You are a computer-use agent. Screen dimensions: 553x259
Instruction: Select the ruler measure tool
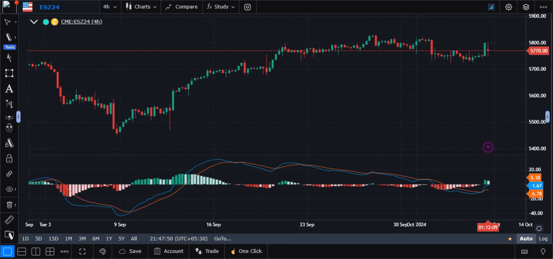9,220
